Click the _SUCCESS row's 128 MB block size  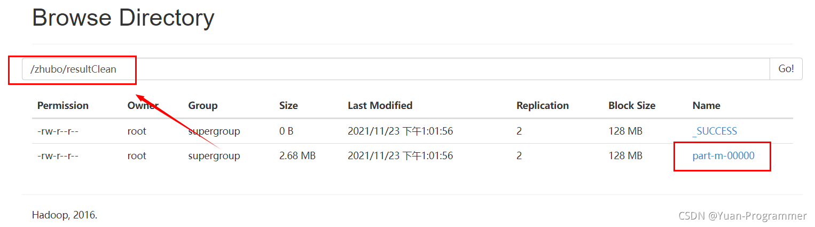625,131
